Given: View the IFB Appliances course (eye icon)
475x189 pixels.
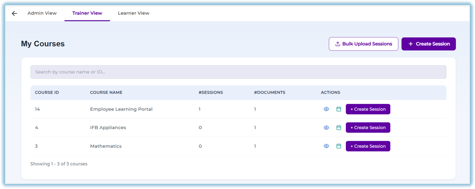Looking at the screenshot, I should pos(326,128).
